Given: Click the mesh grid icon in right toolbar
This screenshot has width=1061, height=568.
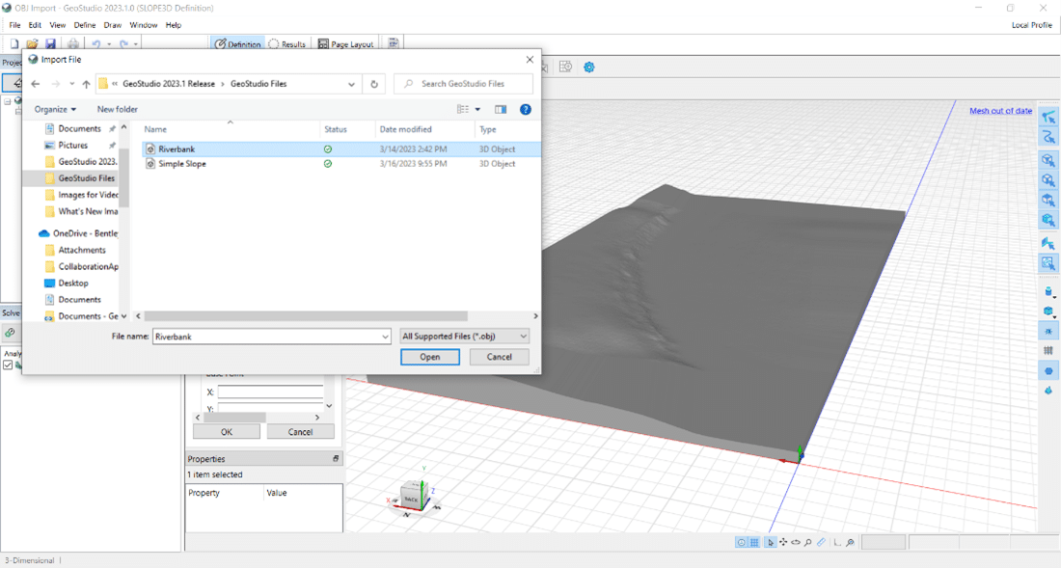Looking at the screenshot, I should (x=1047, y=351).
